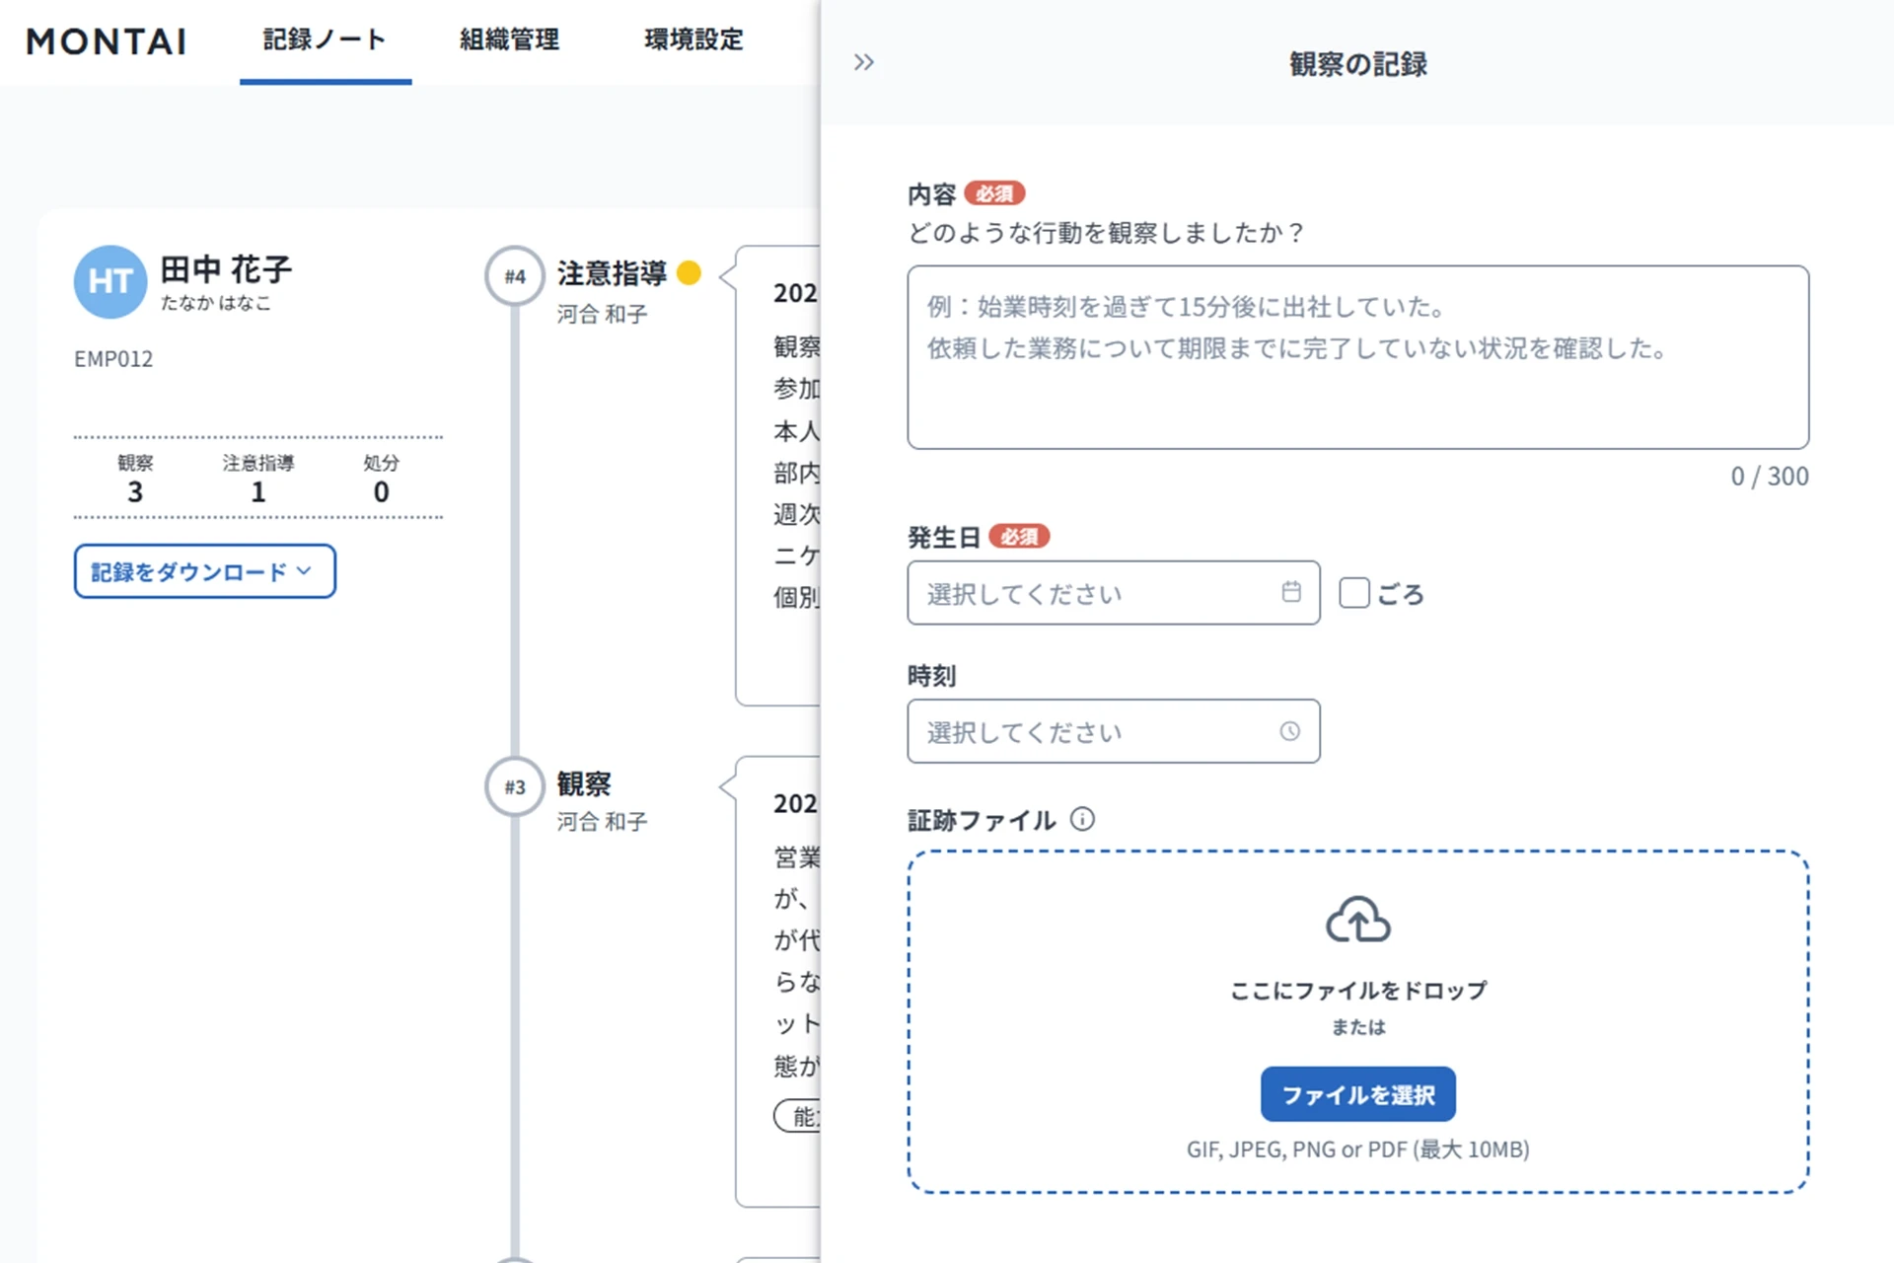Open the 環境設定 tab

point(692,40)
